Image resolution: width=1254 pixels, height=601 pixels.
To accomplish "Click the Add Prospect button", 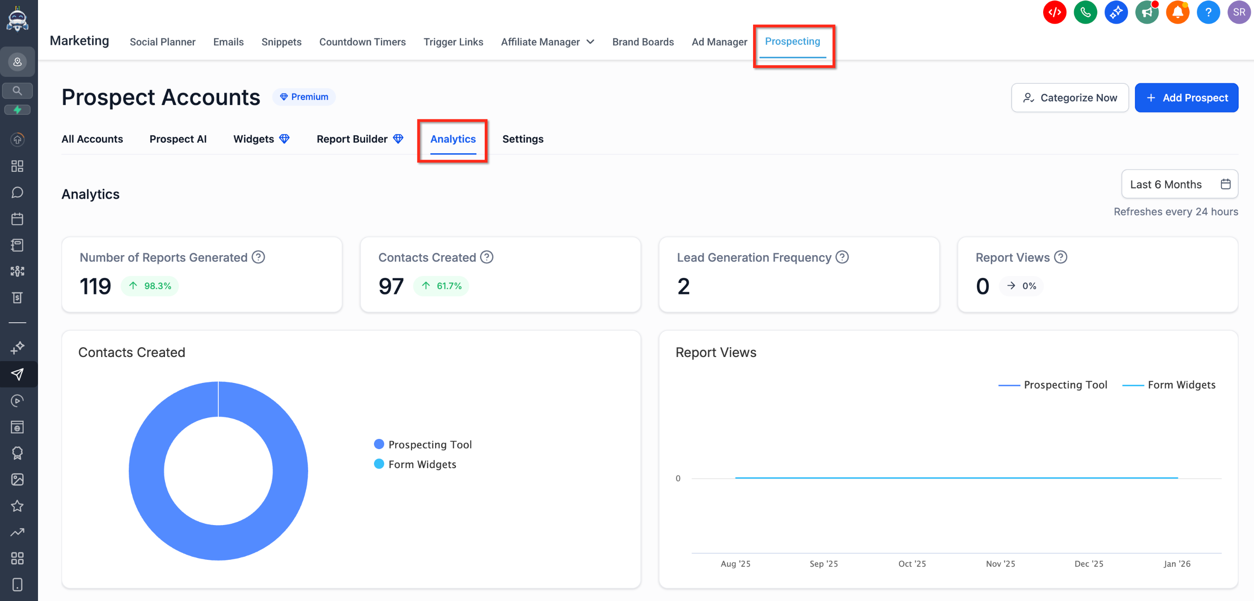I will pyautogui.click(x=1186, y=98).
